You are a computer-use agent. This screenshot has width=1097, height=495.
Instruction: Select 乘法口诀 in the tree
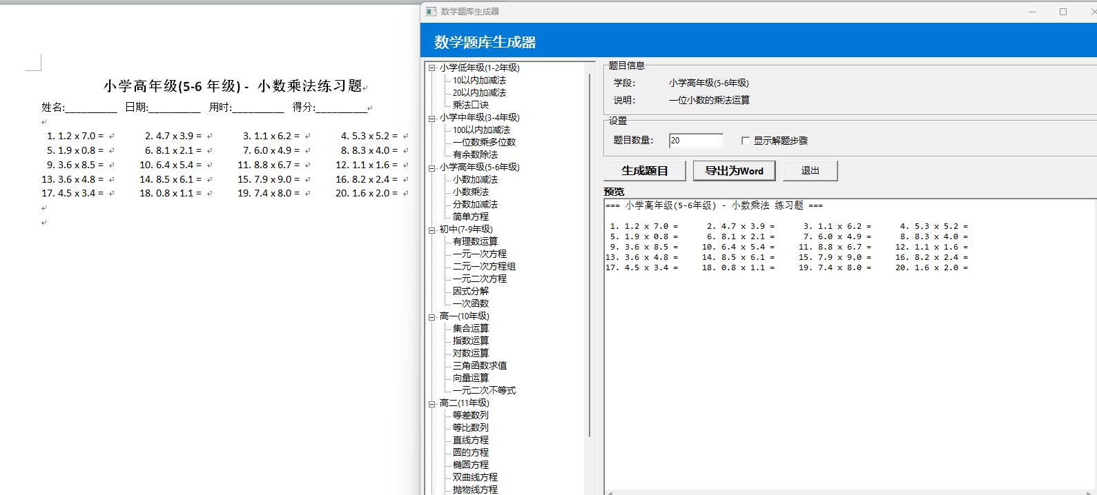pyautogui.click(x=470, y=105)
